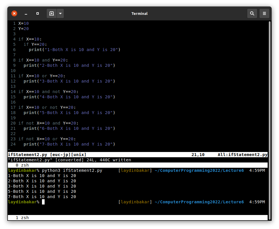The height and width of the screenshot is (229, 279).
Task: Open the new tab dropdown arrow
Action: pyautogui.click(x=60, y=13)
